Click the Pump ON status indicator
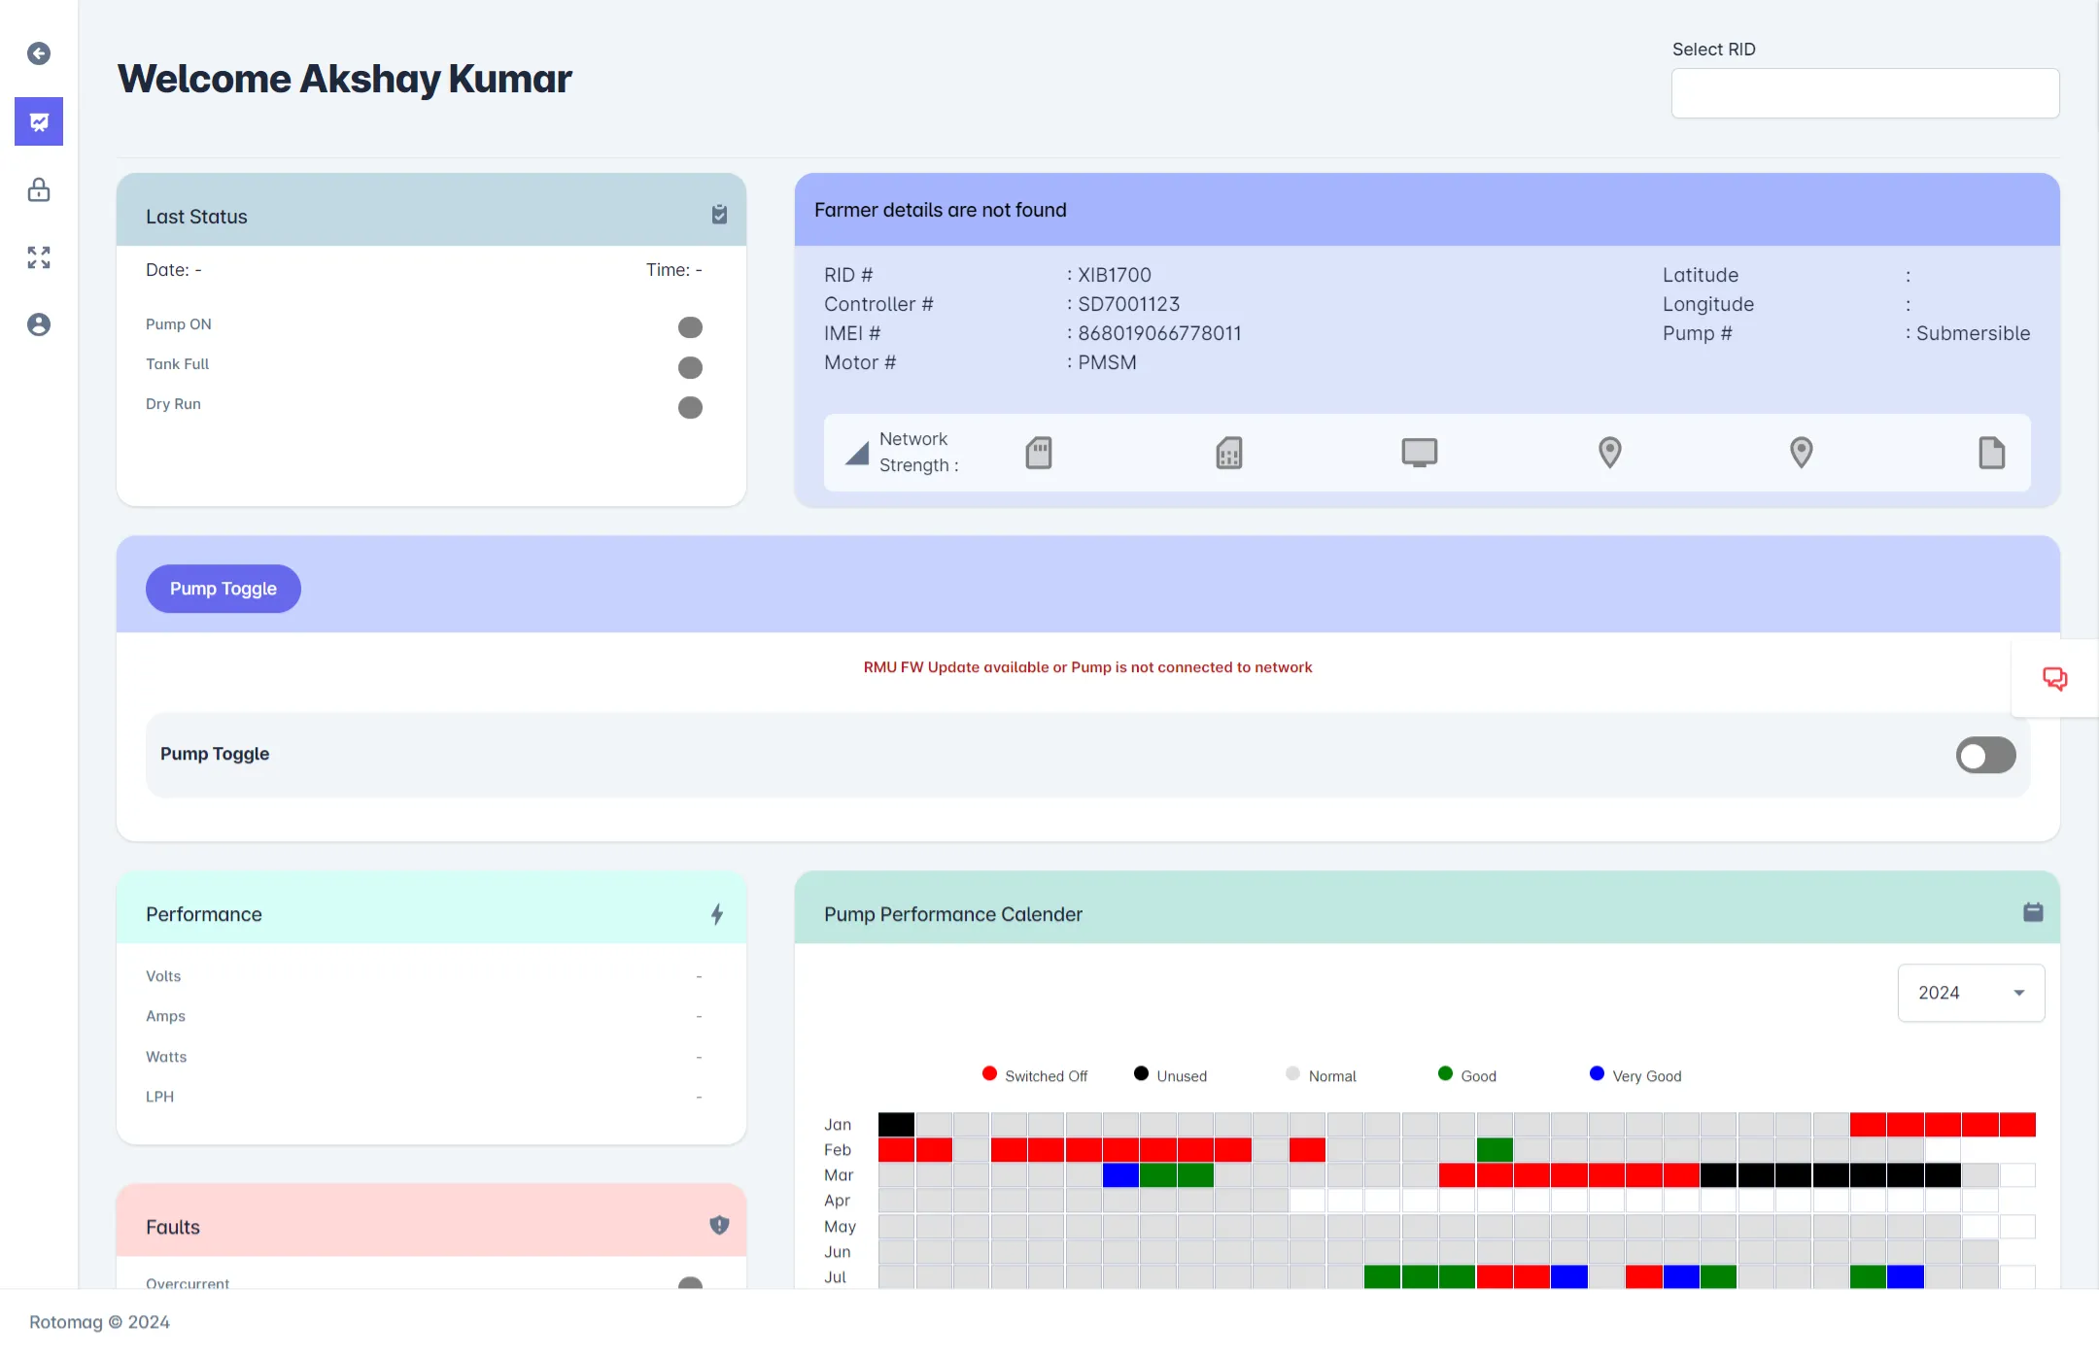Viewport: 2099px width, 1356px height. click(x=690, y=327)
